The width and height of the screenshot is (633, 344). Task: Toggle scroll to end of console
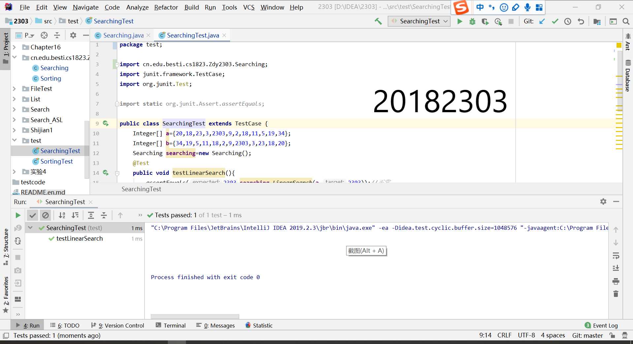(x=616, y=268)
